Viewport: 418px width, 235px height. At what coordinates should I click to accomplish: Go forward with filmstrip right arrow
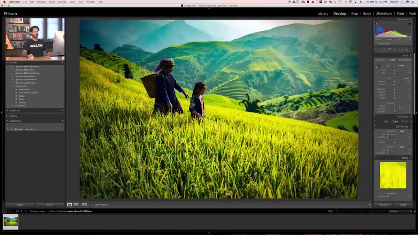pyautogui.click(x=25, y=211)
